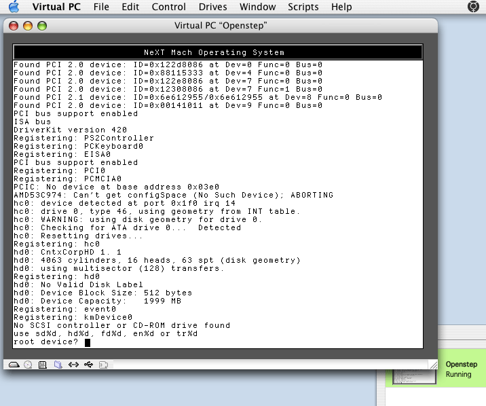
Task: Click the 'hc0: Resetting drives...' line
Action: click(x=78, y=236)
